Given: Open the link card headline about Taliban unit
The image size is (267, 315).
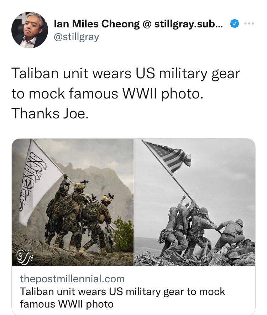Looking at the screenshot, I should click(x=122, y=298).
